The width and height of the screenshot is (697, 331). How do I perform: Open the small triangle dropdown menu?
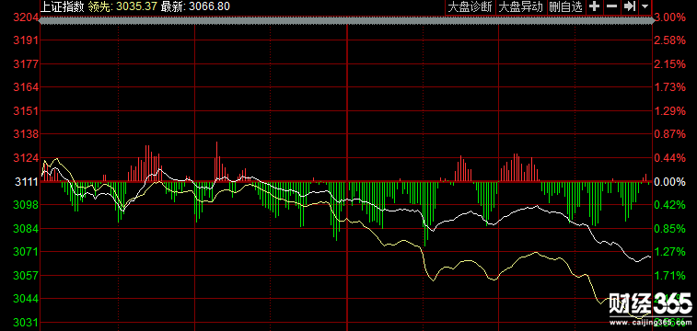[x=645, y=6]
